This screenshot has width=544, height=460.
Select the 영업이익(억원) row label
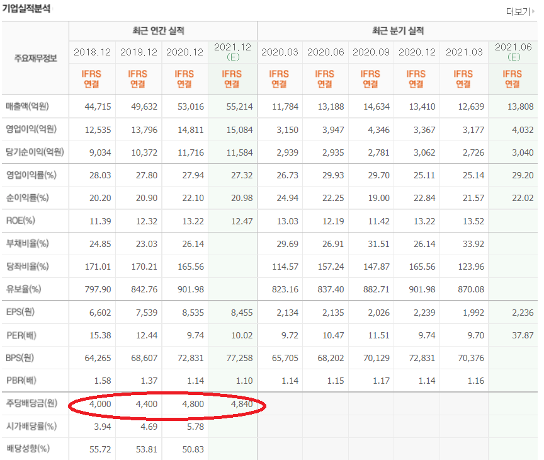(x=31, y=129)
